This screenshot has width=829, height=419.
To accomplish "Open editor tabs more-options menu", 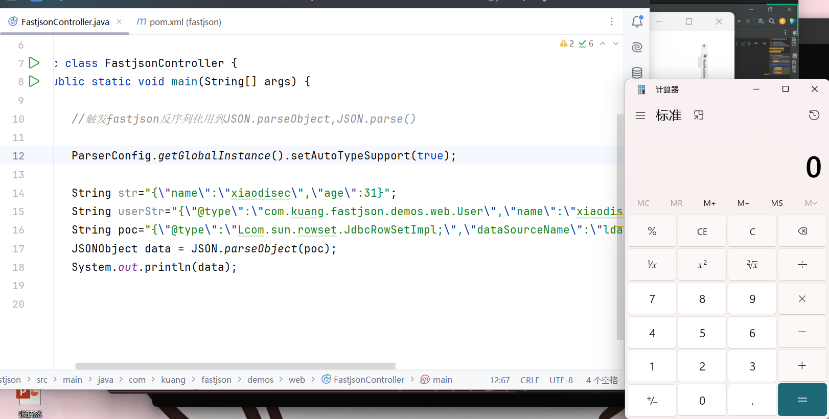I will pos(611,21).
